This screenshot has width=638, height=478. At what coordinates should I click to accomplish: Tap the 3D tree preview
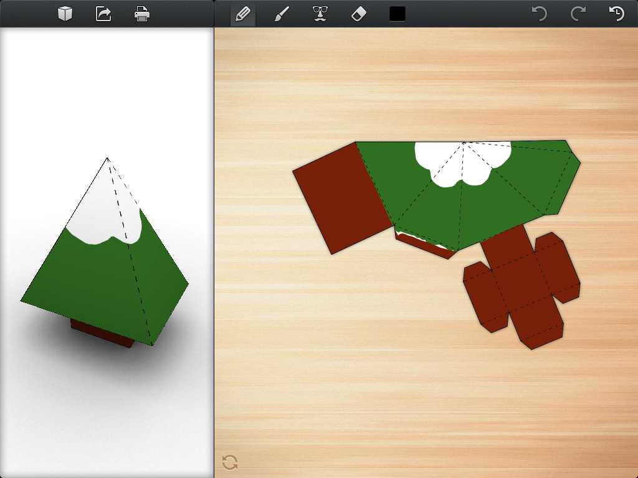(x=106, y=249)
